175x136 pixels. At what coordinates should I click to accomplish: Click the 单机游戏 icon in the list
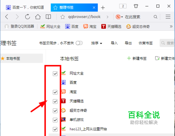(63, 120)
